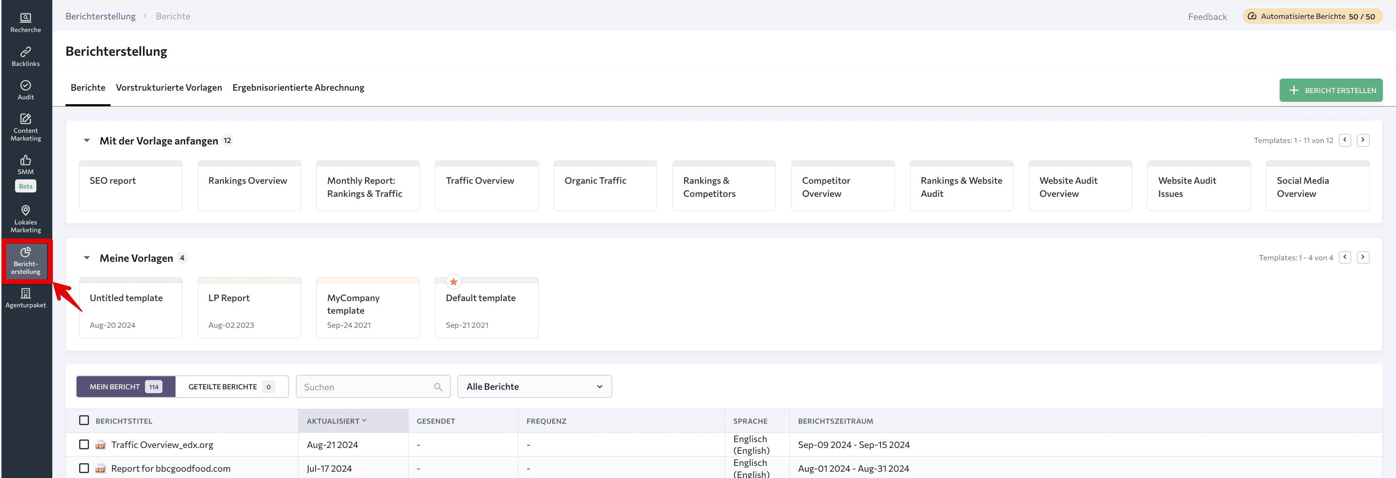Collapse the Meine Vorlagen section
The image size is (1396, 478).
point(87,258)
